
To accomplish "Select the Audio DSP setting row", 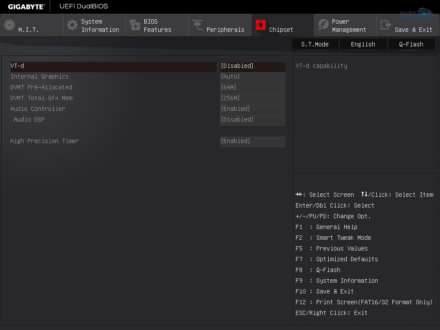I will [x=29, y=120].
